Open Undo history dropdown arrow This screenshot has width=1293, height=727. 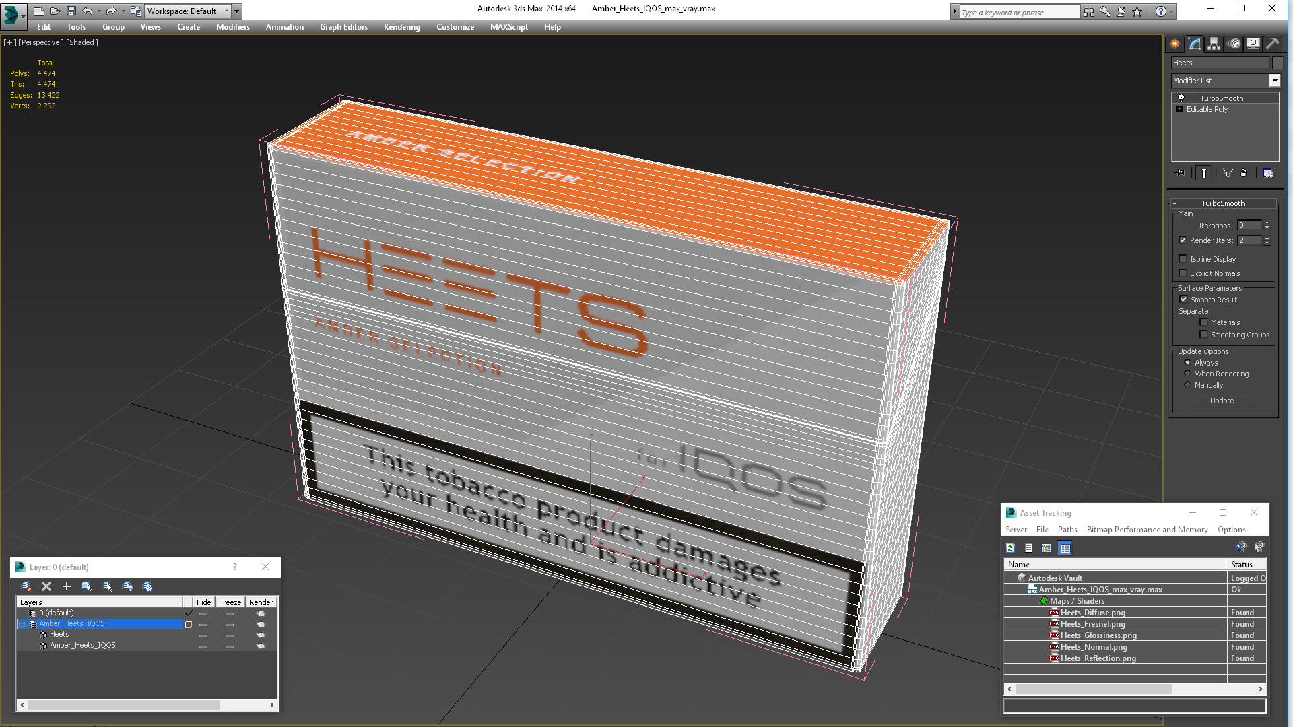pos(99,11)
